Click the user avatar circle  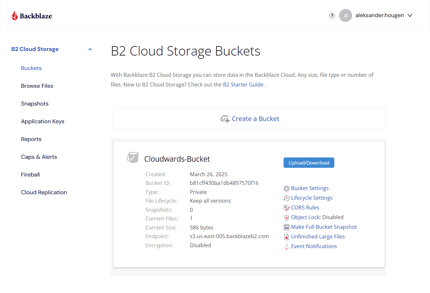345,15
